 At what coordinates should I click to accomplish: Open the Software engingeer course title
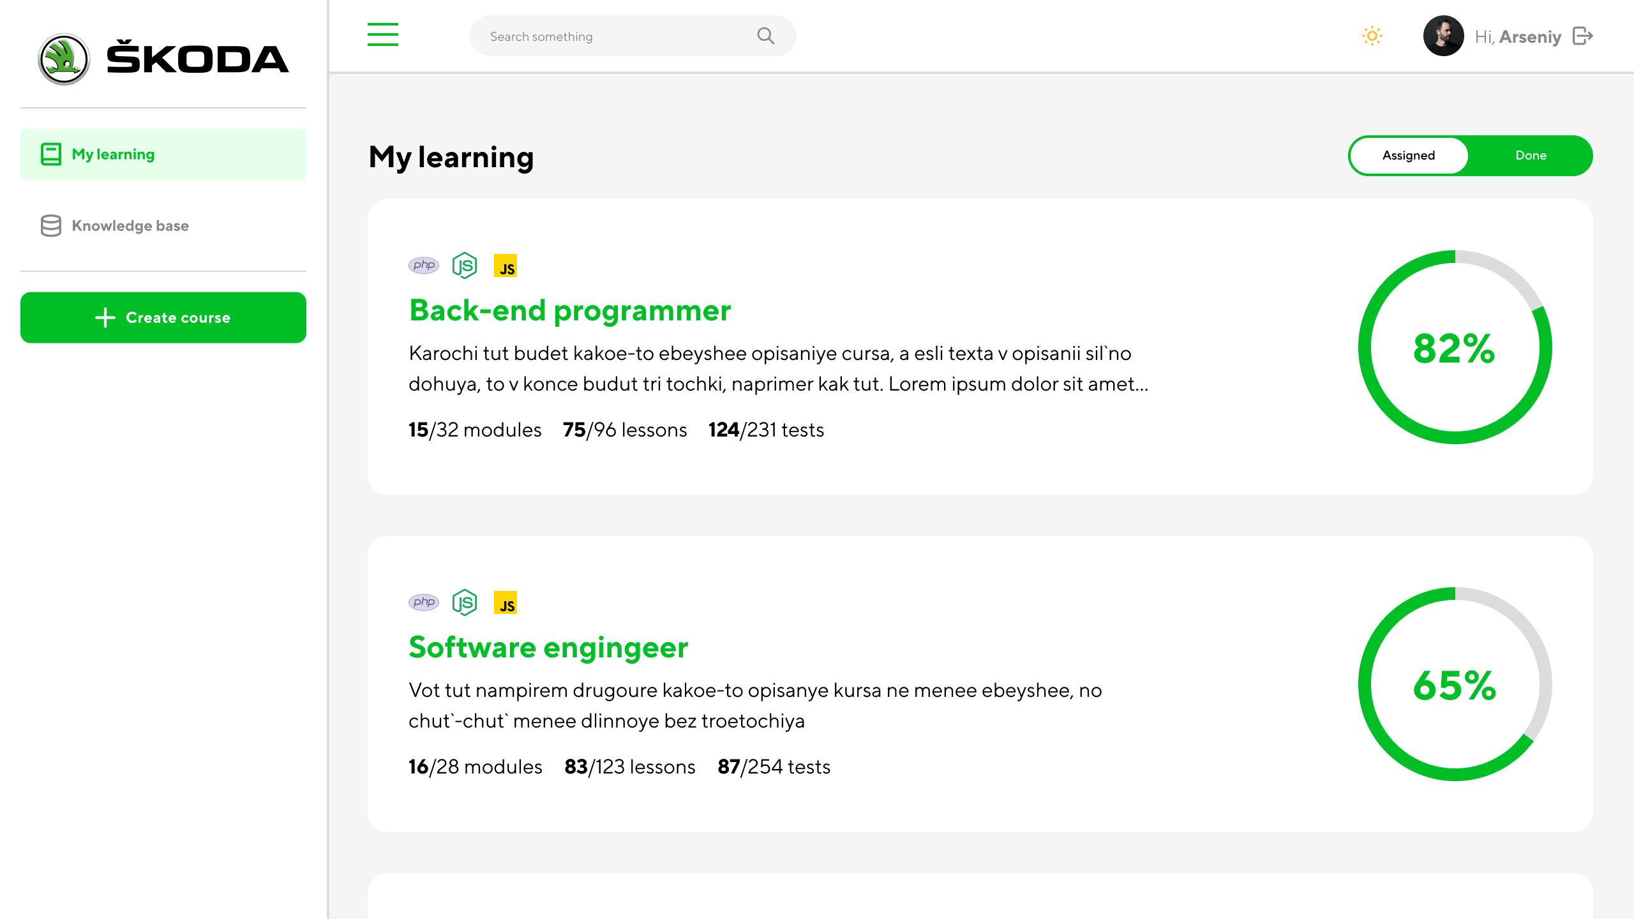[548, 648]
